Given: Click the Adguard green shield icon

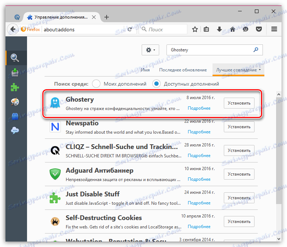Looking at the screenshot, I should pyautogui.click(x=55, y=174).
